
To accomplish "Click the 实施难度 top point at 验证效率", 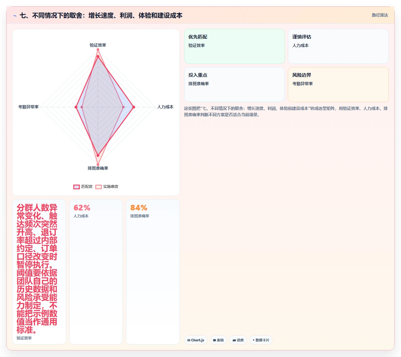I will [98, 49].
